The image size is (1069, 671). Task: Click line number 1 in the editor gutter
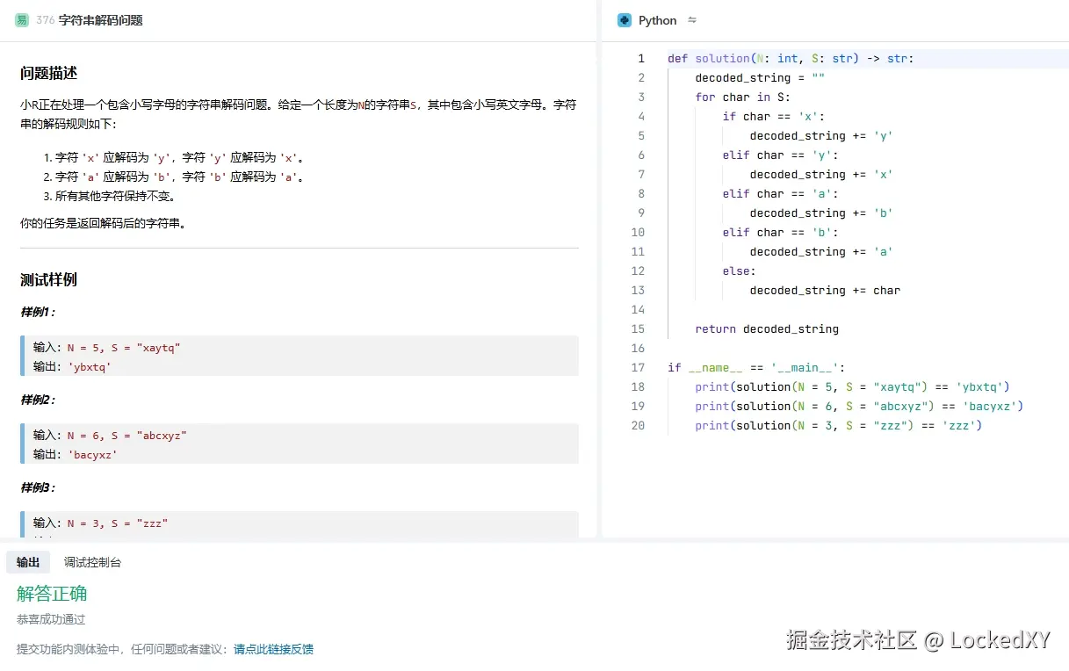[640, 58]
